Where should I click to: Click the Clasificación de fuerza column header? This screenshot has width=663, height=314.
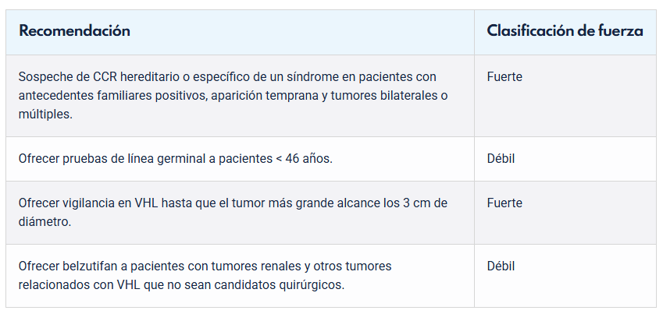click(x=565, y=31)
